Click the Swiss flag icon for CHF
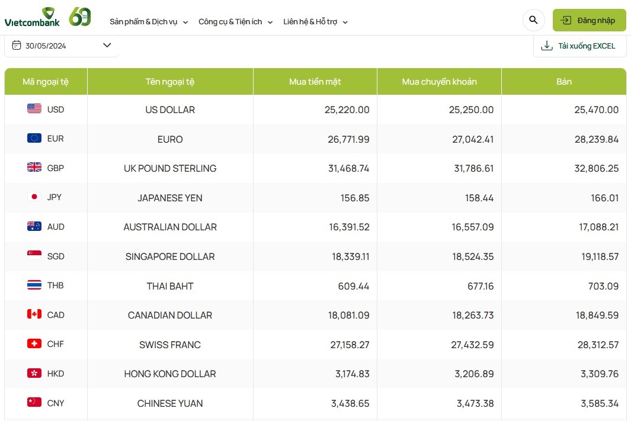 coord(34,344)
